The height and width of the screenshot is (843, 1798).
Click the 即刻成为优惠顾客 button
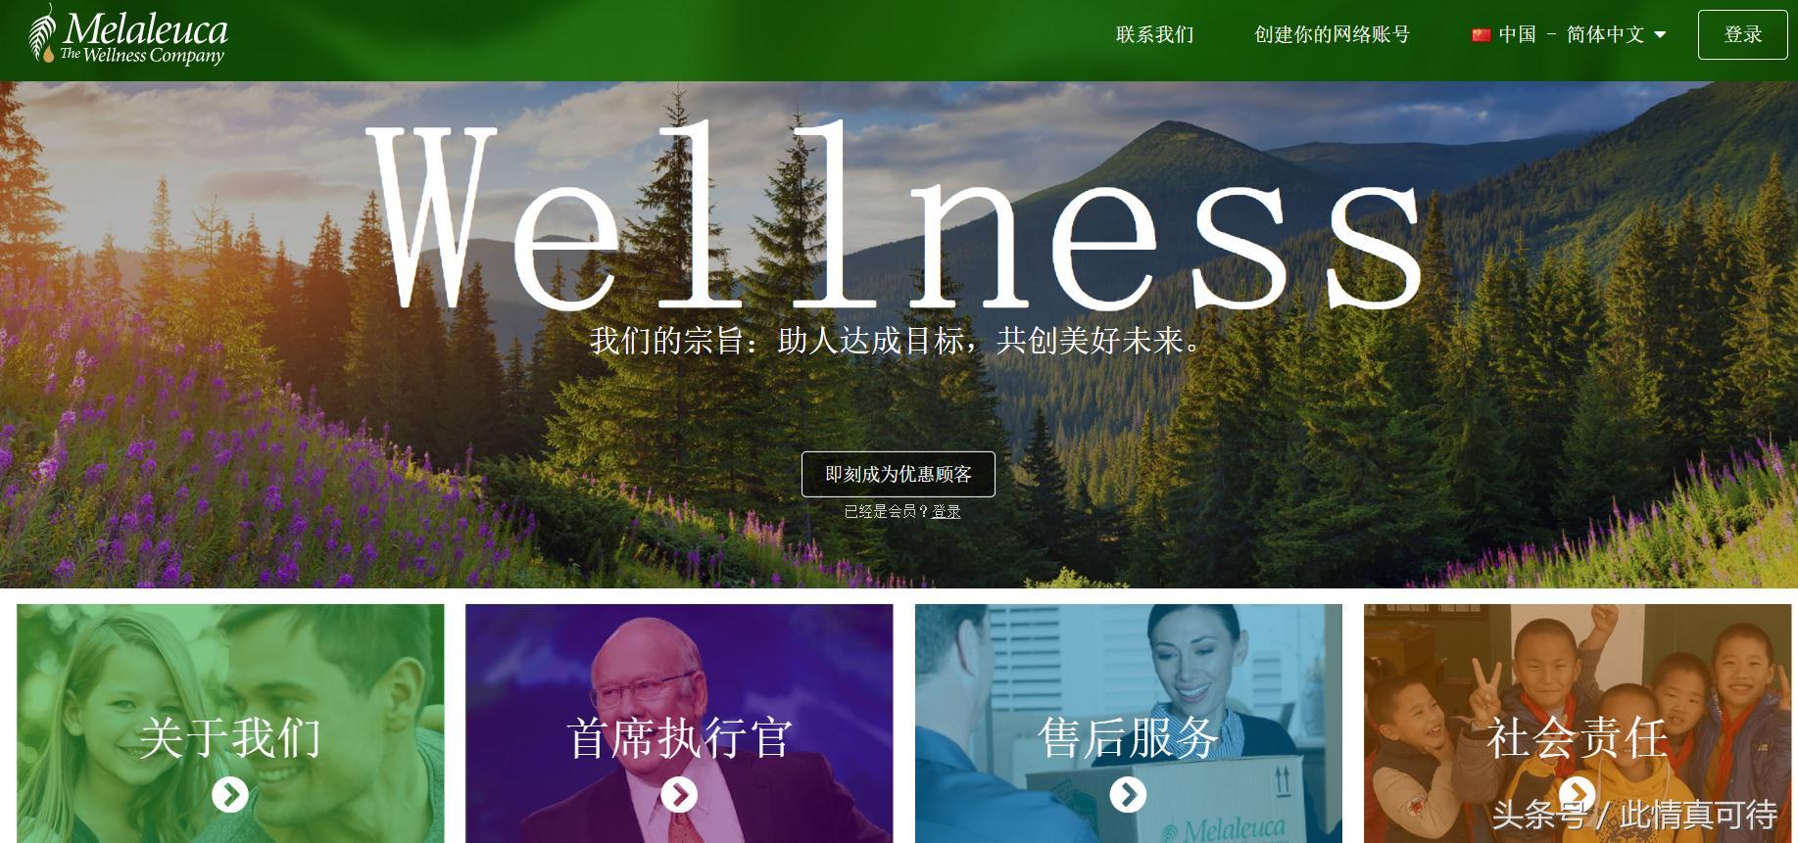[898, 474]
